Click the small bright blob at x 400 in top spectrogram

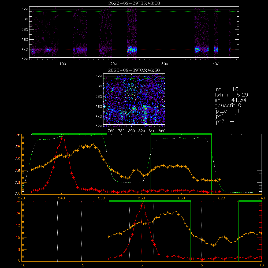216,50
